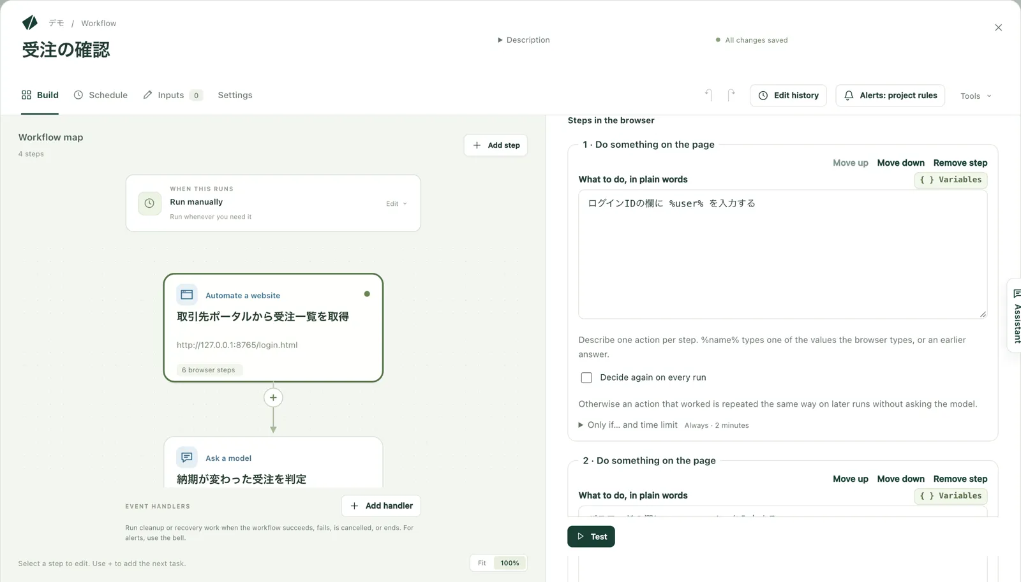Expand the Description section

(524, 40)
